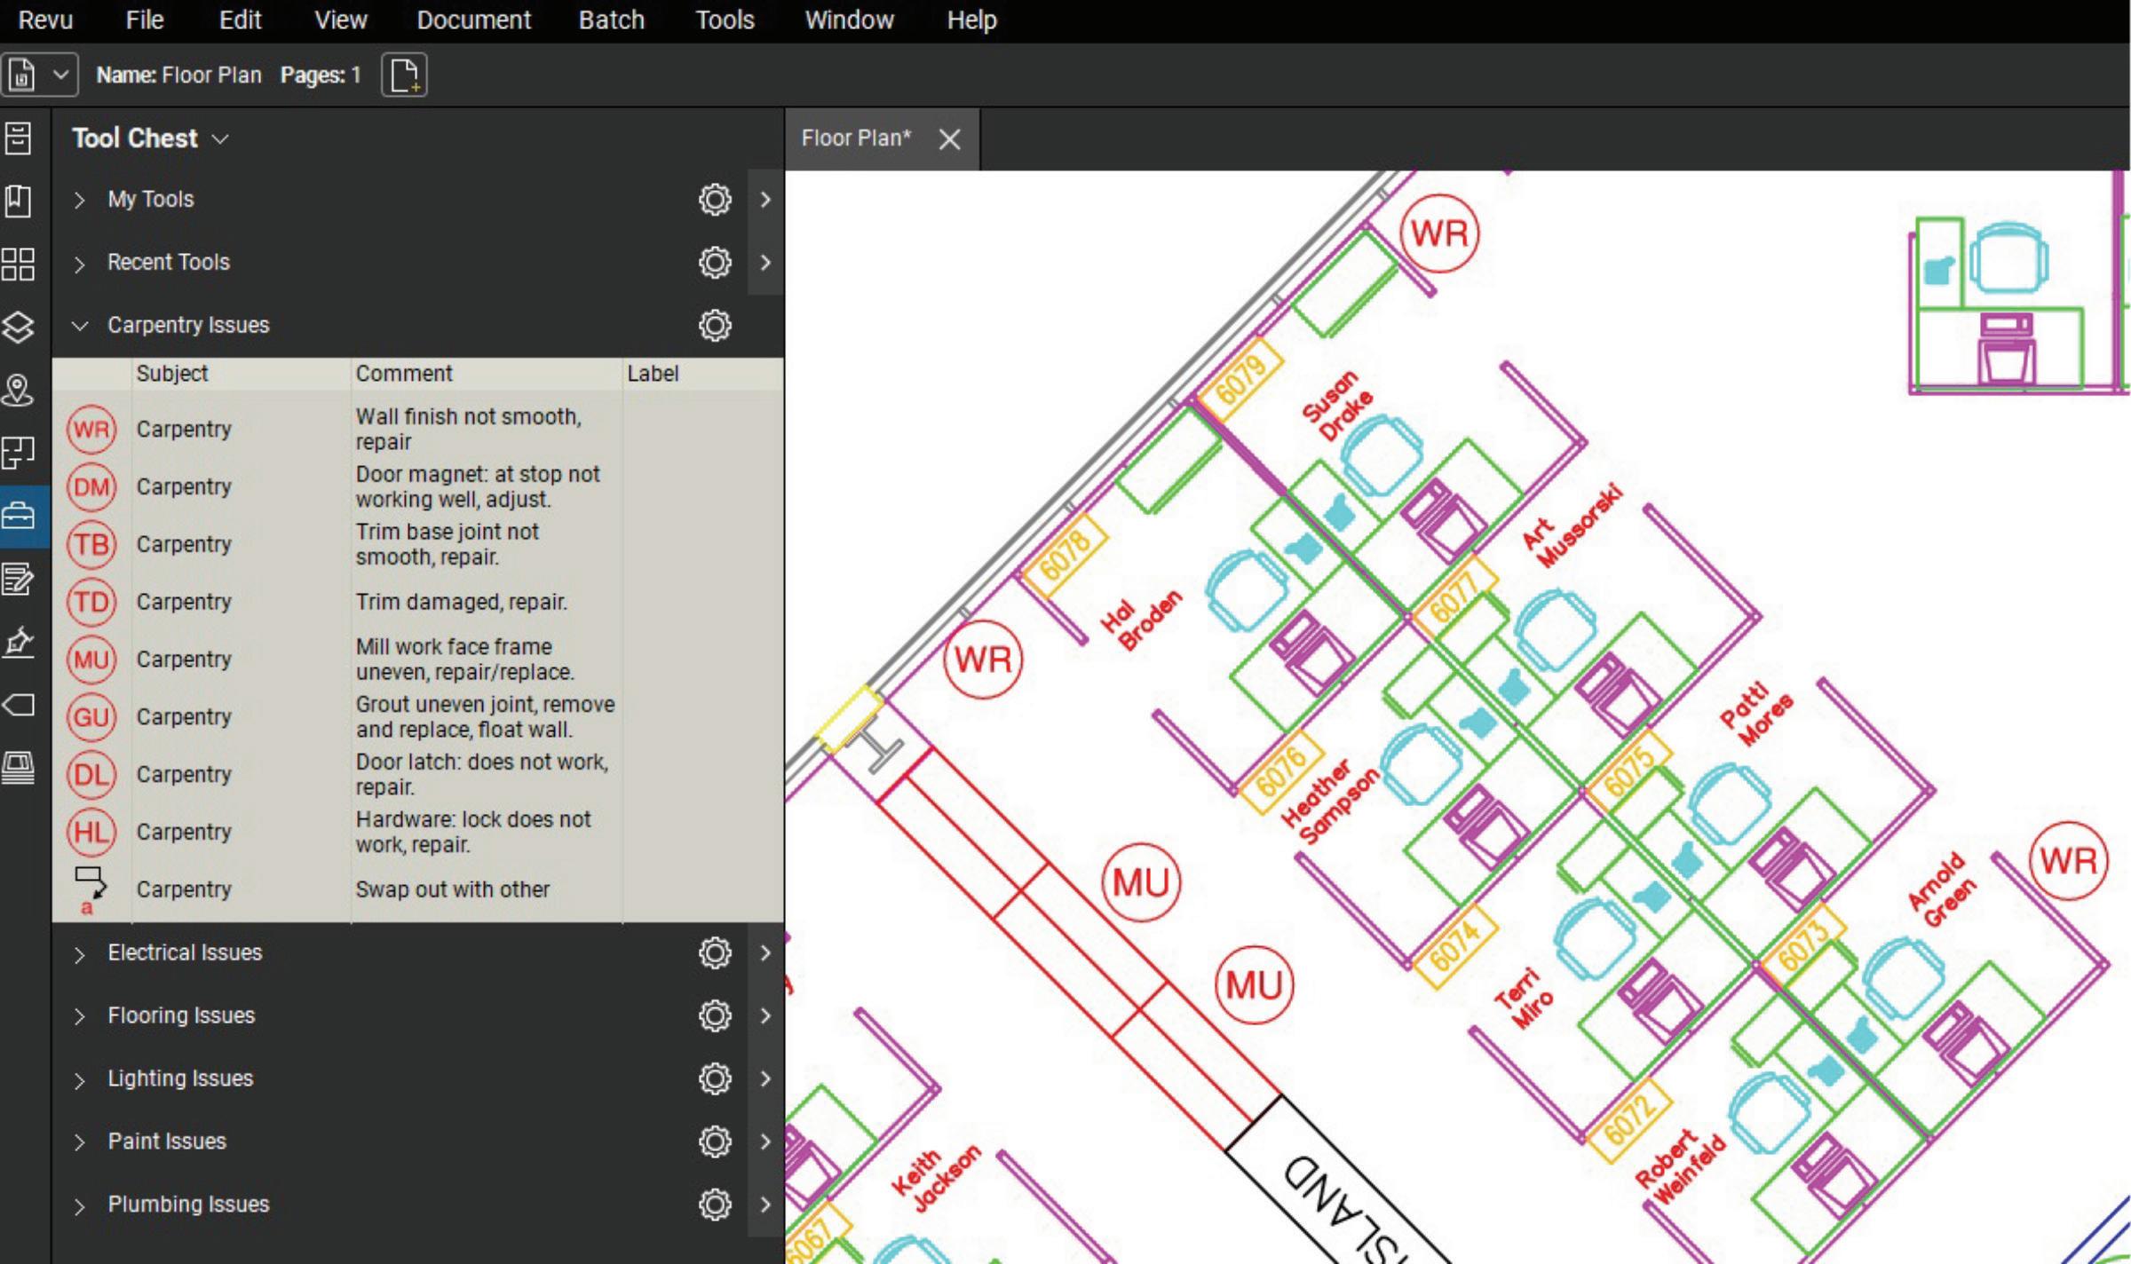The height and width of the screenshot is (1264, 2131).
Task: Open the Batch menu
Action: point(611,20)
